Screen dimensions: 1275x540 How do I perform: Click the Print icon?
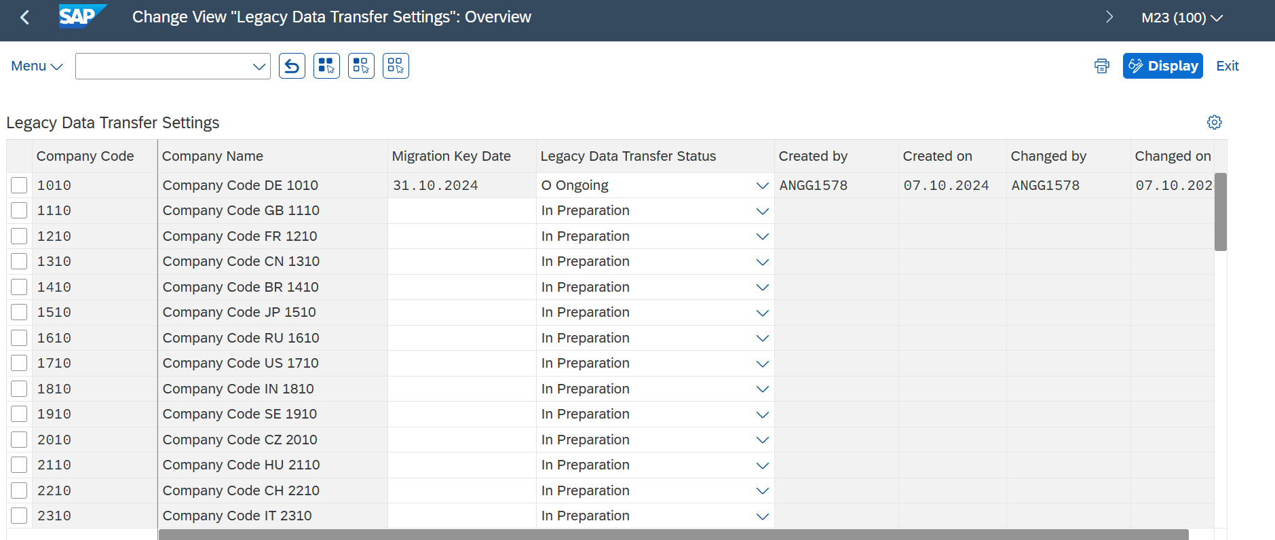click(x=1101, y=66)
